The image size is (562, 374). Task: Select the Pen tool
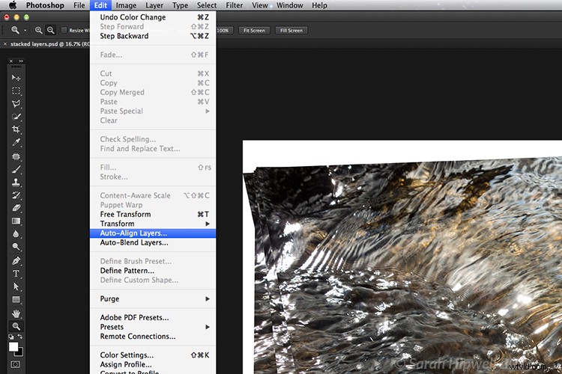pyautogui.click(x=16, y=260)
